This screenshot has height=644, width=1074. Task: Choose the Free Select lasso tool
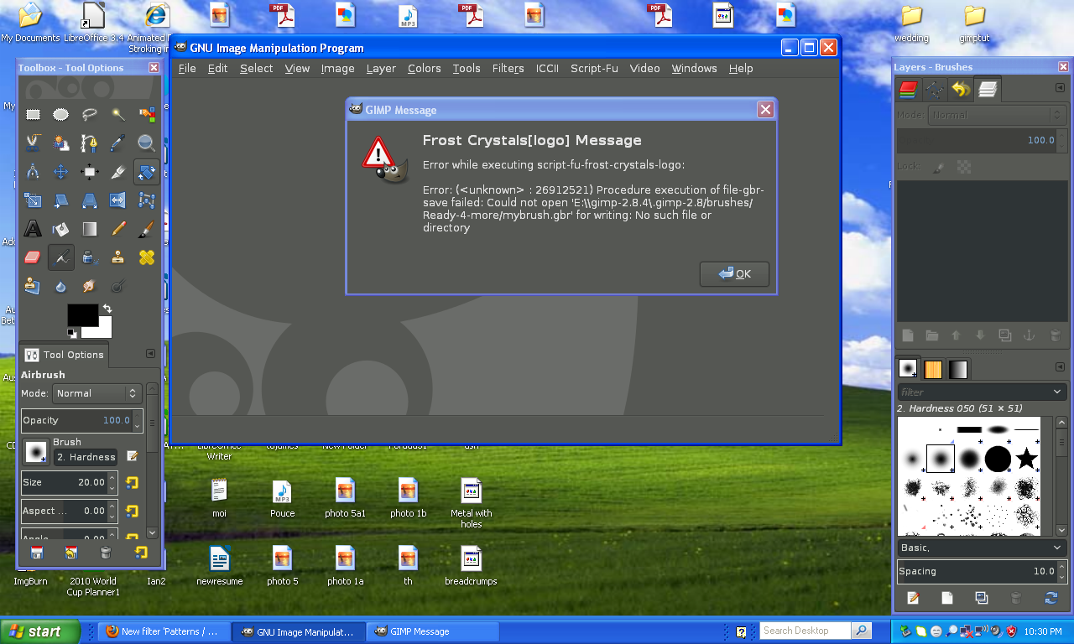90,115
